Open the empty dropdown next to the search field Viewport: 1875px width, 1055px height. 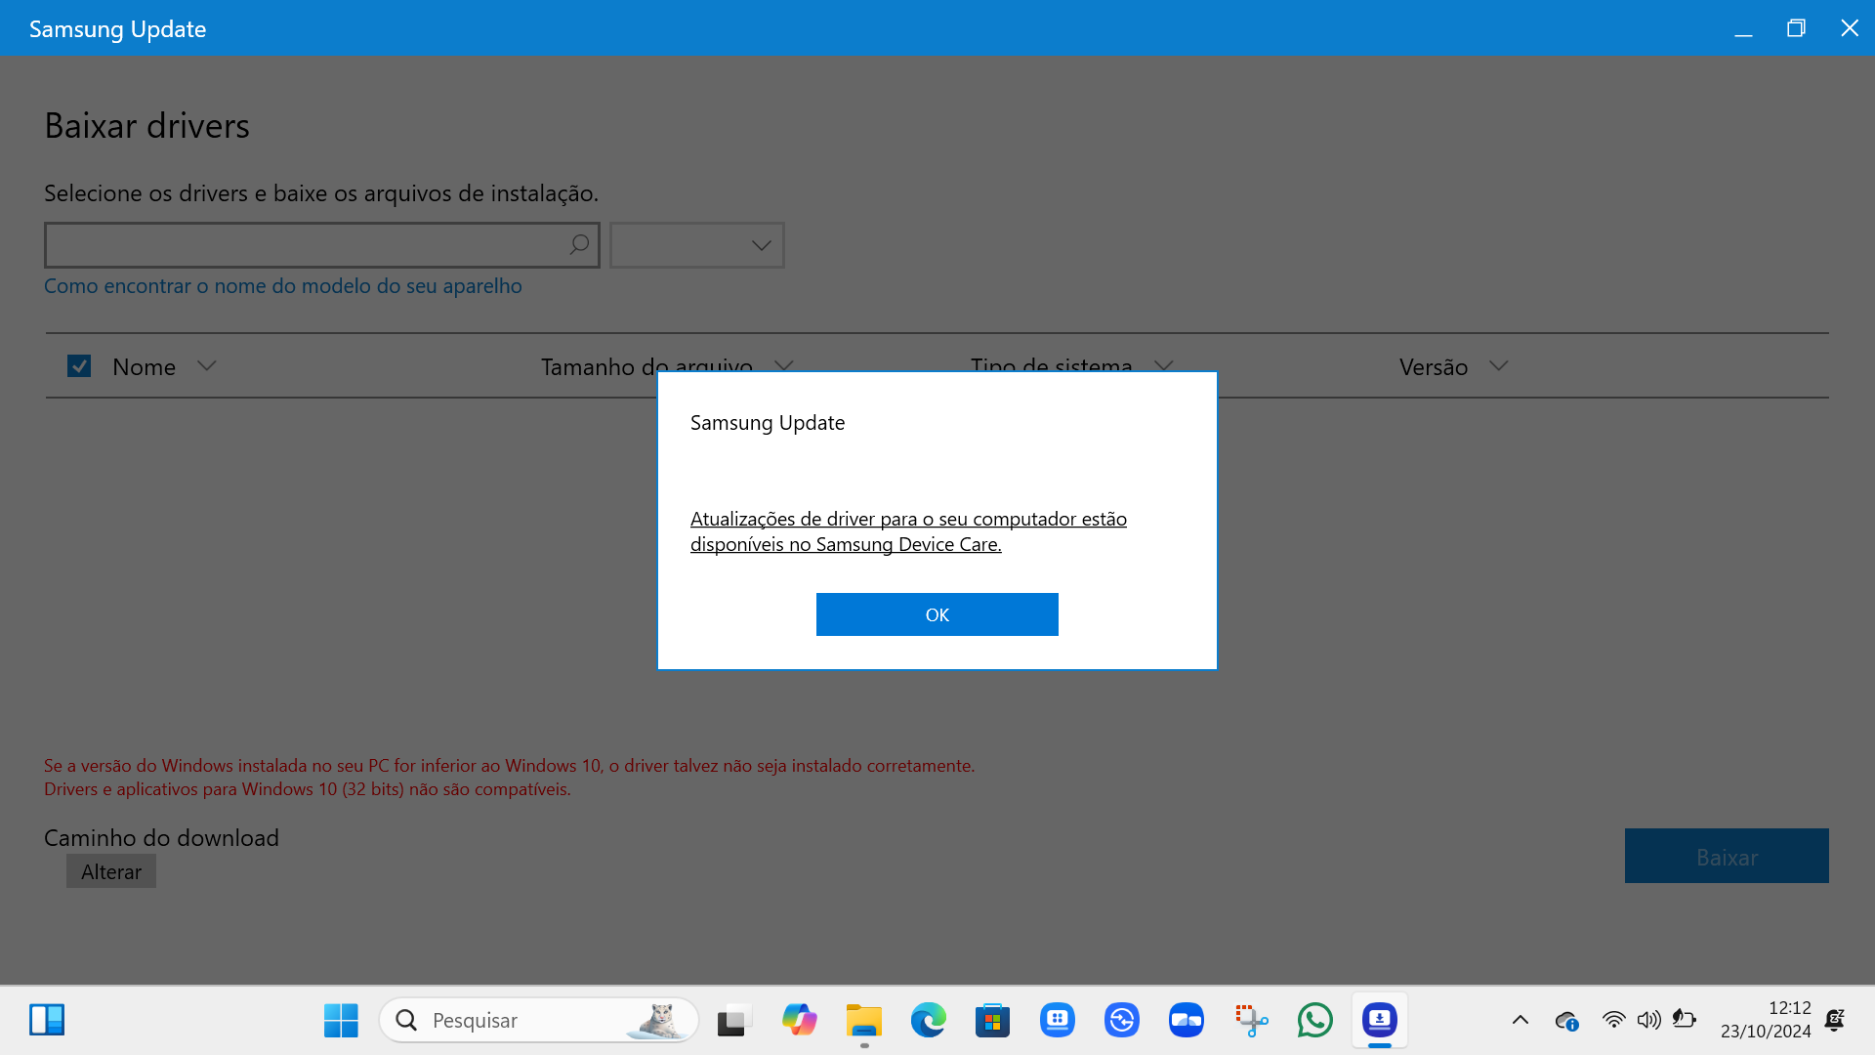696,245
